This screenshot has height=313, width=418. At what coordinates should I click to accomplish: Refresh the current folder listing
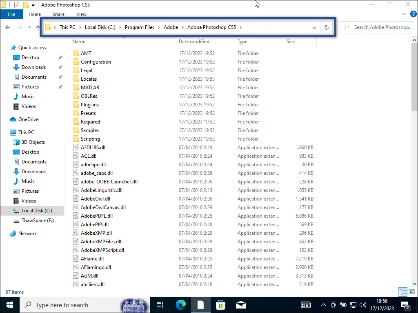pos(326,27)
